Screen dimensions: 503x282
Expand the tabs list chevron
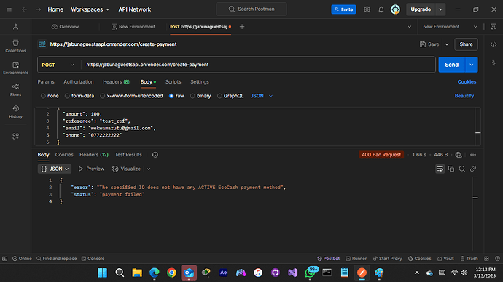409,27
